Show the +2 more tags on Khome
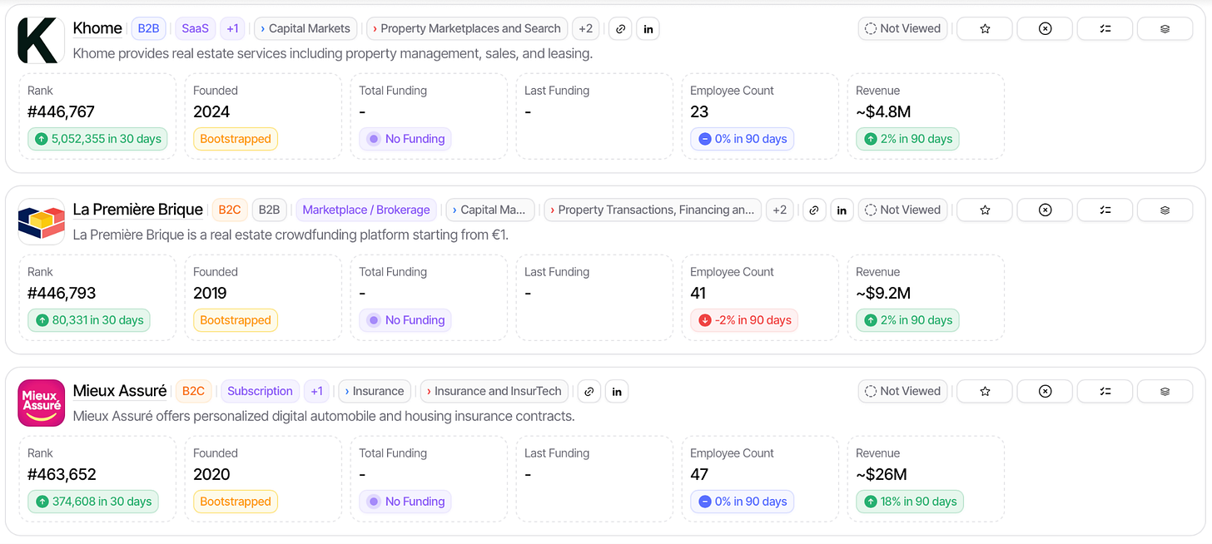 (586, 28)
